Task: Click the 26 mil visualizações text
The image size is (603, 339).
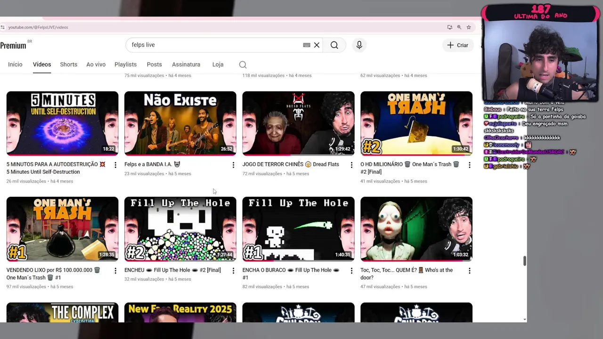Action: coord(26,181)
